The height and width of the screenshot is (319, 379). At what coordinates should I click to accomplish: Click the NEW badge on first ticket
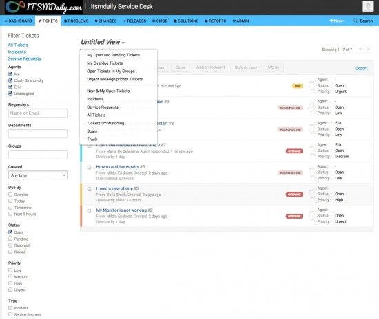298,86
